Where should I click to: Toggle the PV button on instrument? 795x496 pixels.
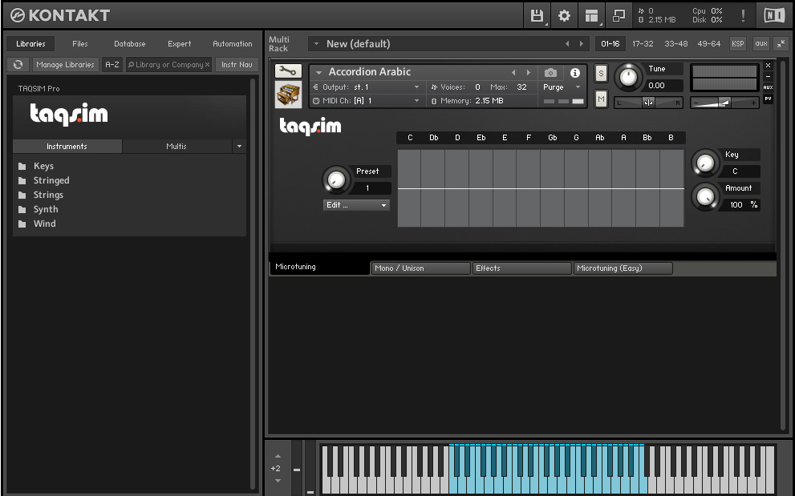(x=769, y=99)
